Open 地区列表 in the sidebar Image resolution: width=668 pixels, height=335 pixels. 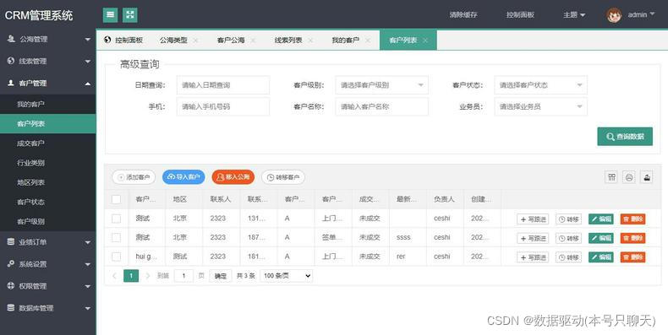tap(48, 182)
